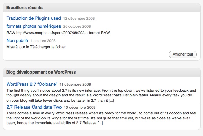Viewport: 203px width, 136px height.
Task: Click the excerpt beginning "There comes a time"
Action: pos(101,118)
